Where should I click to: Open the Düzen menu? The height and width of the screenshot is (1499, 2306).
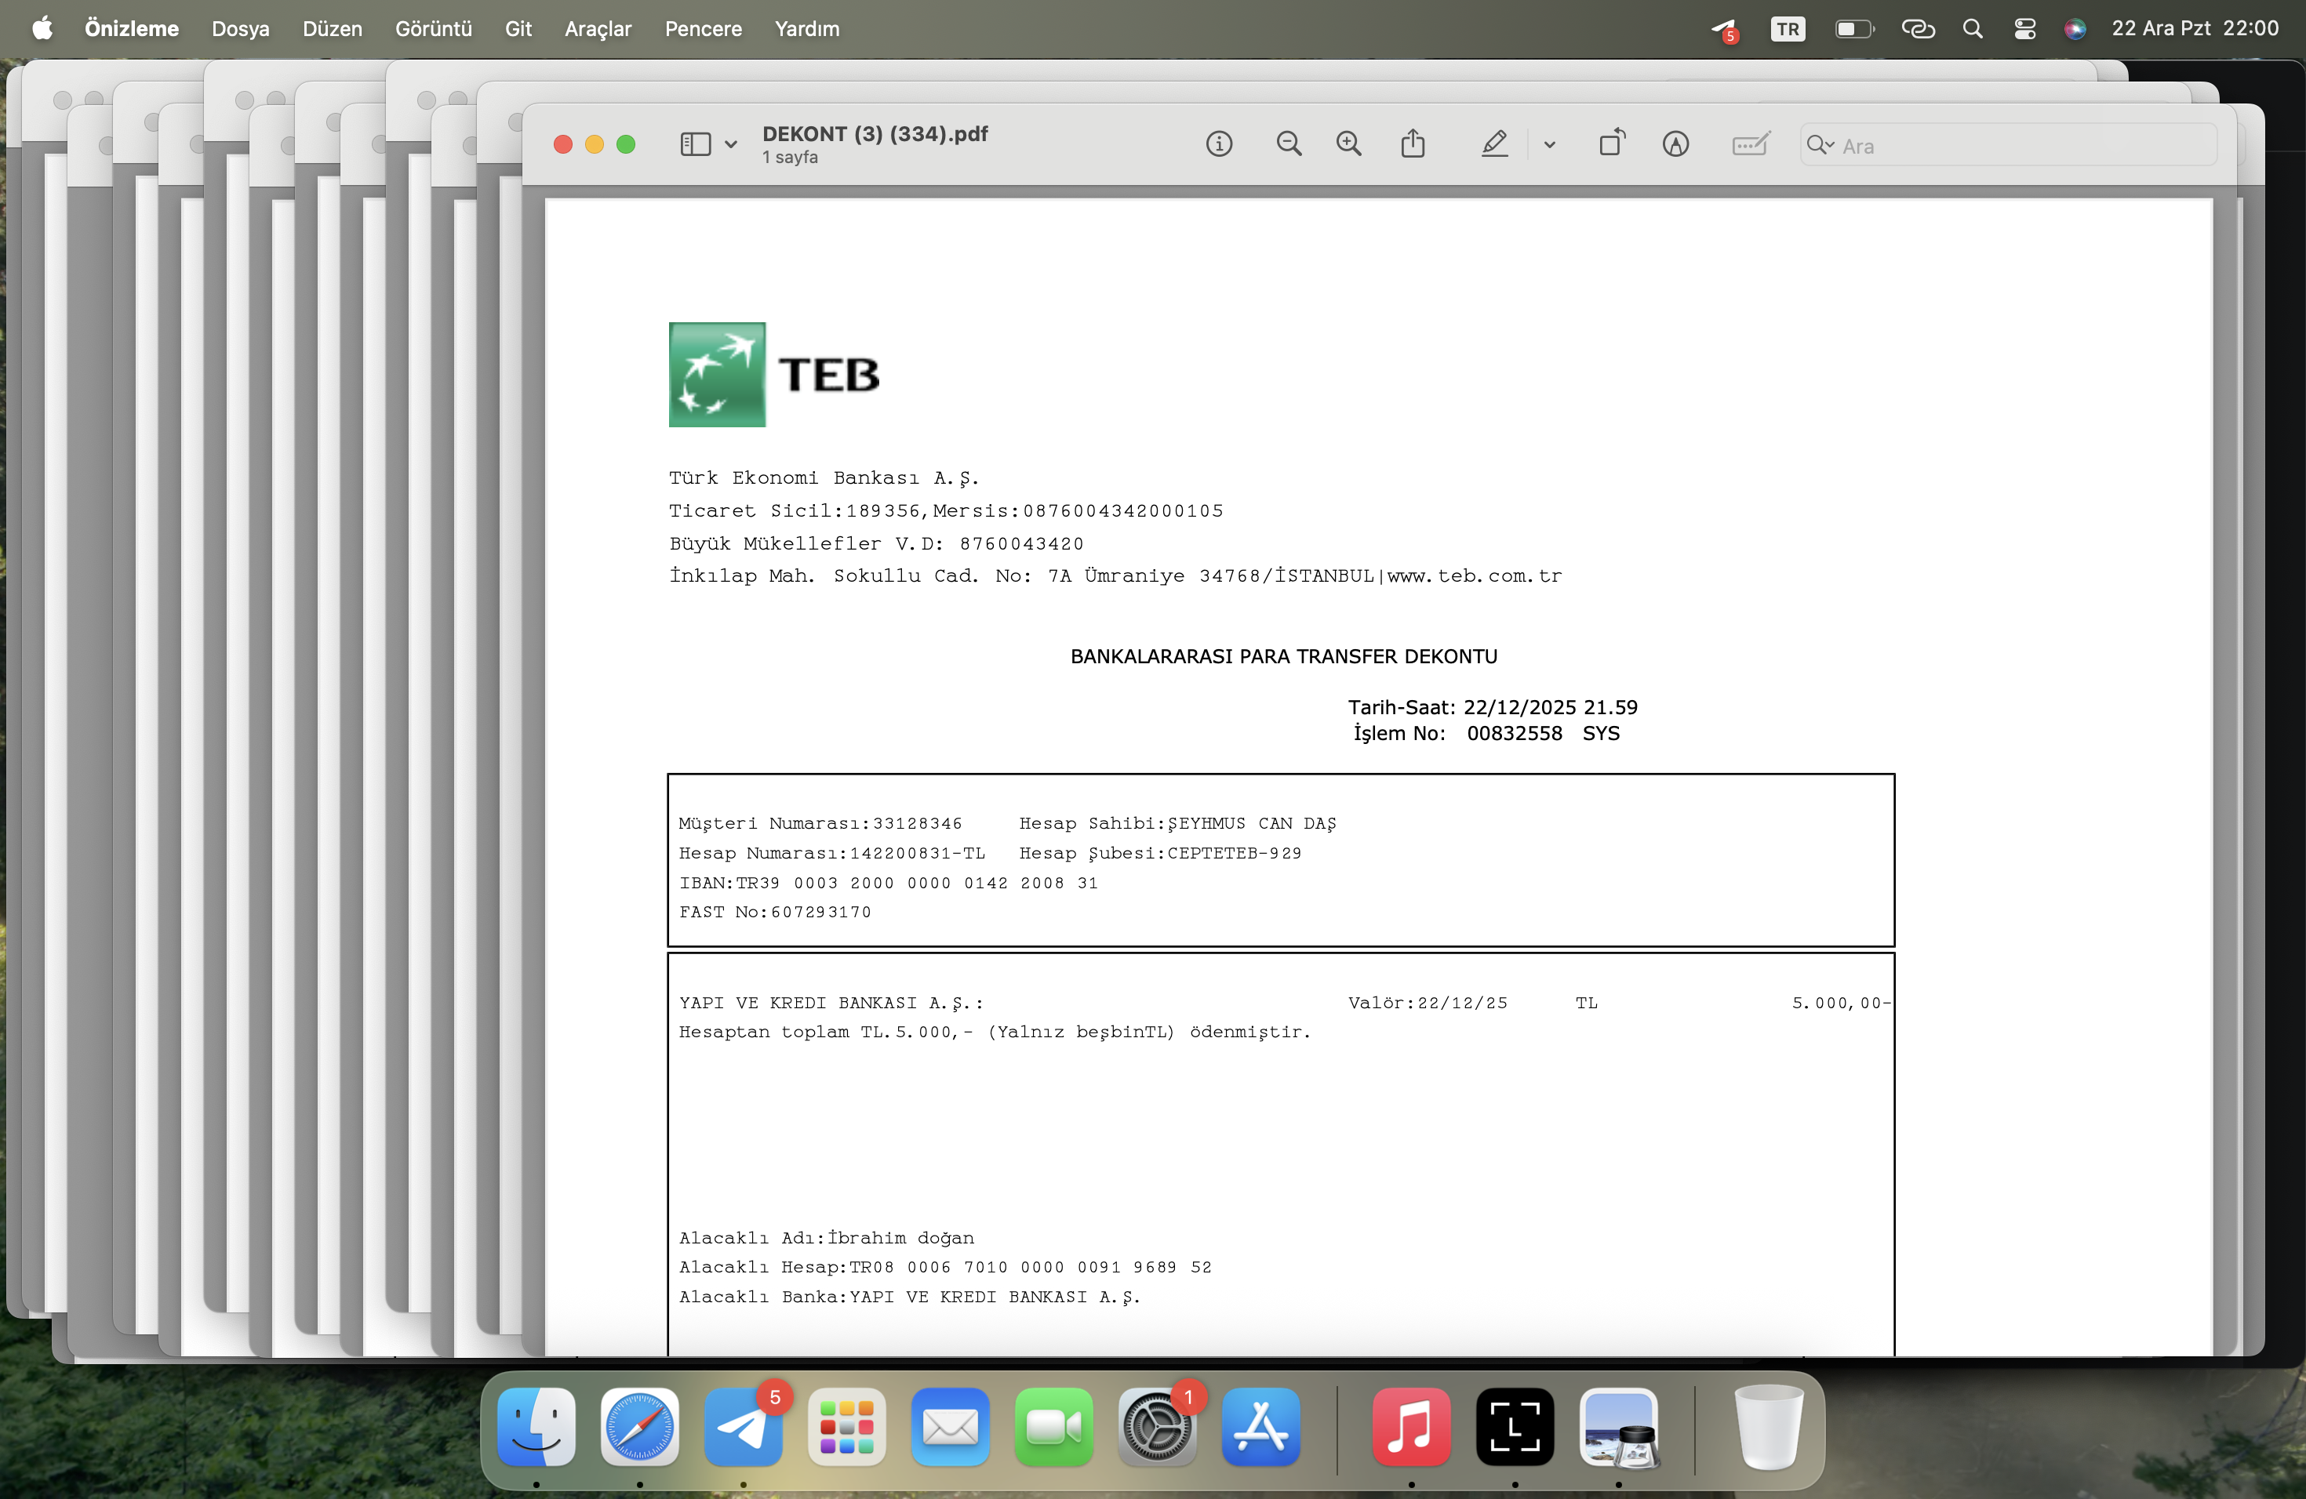click(333, 29)
